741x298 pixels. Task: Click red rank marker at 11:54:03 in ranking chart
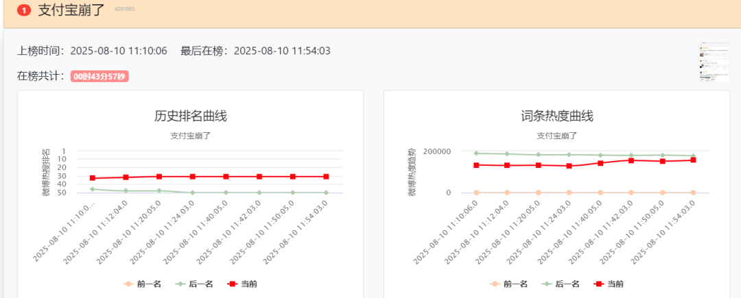point(326,176)
